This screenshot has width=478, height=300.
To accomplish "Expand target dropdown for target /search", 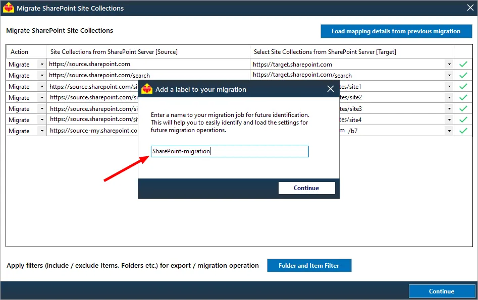I will (449, 75).
